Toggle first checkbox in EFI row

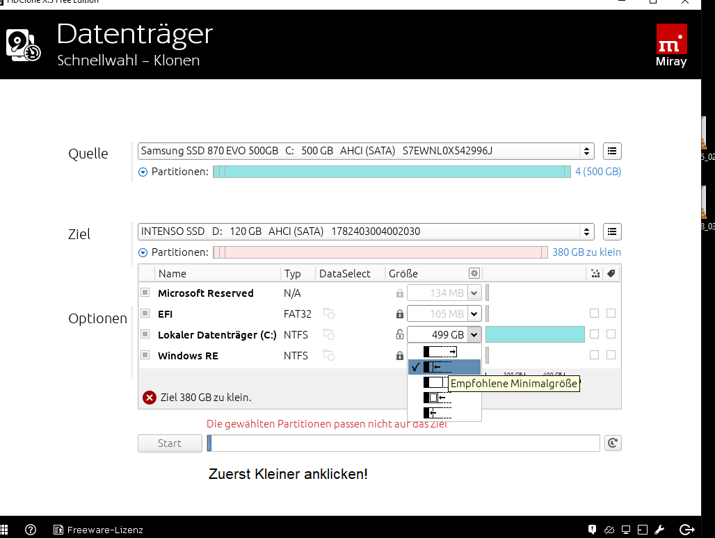[594, 313]
